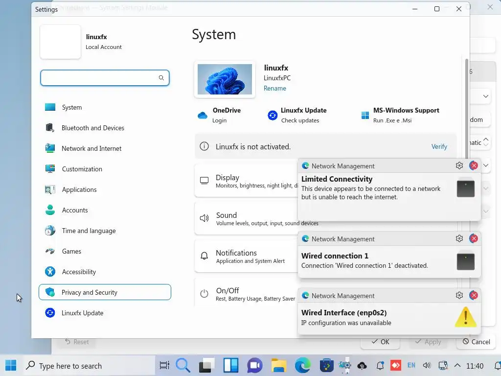
Task: Open MS-Windows Support Run .Exe e .Msi
Action: click(392, 120)
